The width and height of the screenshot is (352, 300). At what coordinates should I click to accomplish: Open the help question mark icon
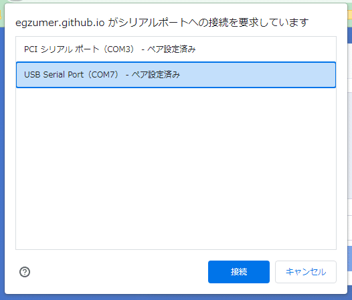[25, 272]
